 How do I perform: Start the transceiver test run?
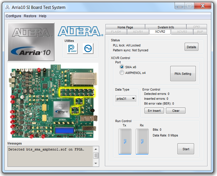point(186,149)
